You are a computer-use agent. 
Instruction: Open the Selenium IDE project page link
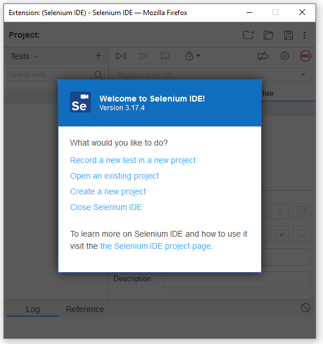(156, 246)
